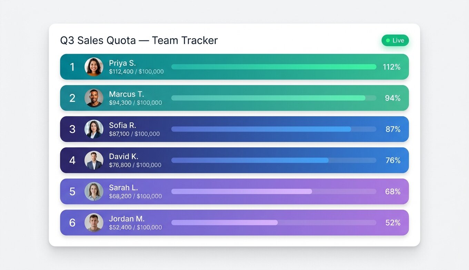Click the name Sofia R.
The image size is (469, 270).
click(122, 125)
